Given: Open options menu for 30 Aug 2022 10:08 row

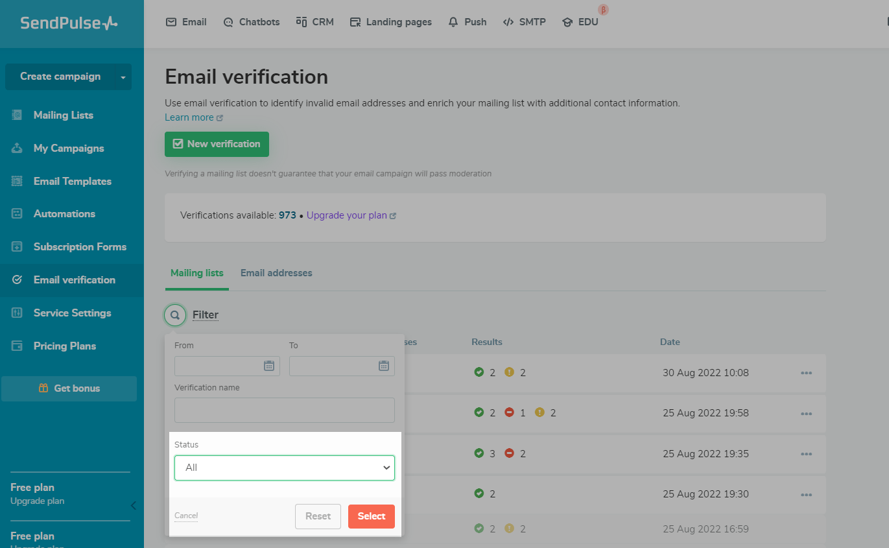Looking at the screenshot, I should 807,373.
